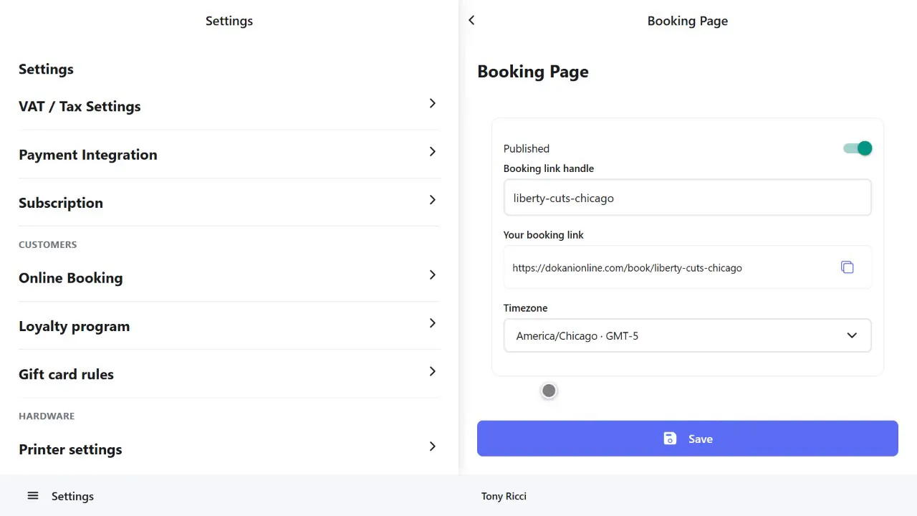Click the HARDWARE section header
The image size is (917, 516).
click(x=47, y=416)
